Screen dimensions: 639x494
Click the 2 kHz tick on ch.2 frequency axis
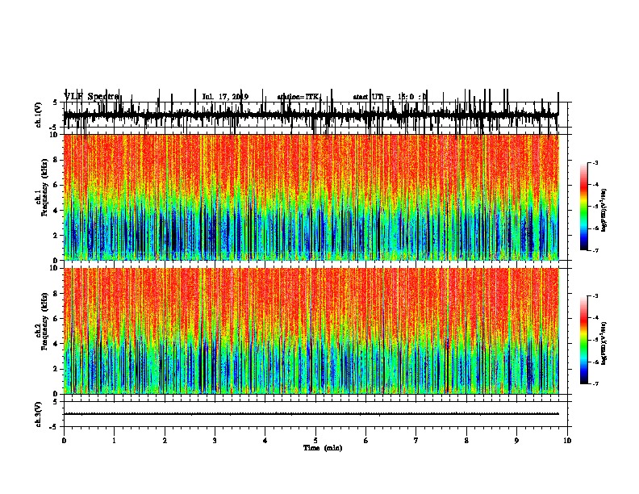pos(56,369)
